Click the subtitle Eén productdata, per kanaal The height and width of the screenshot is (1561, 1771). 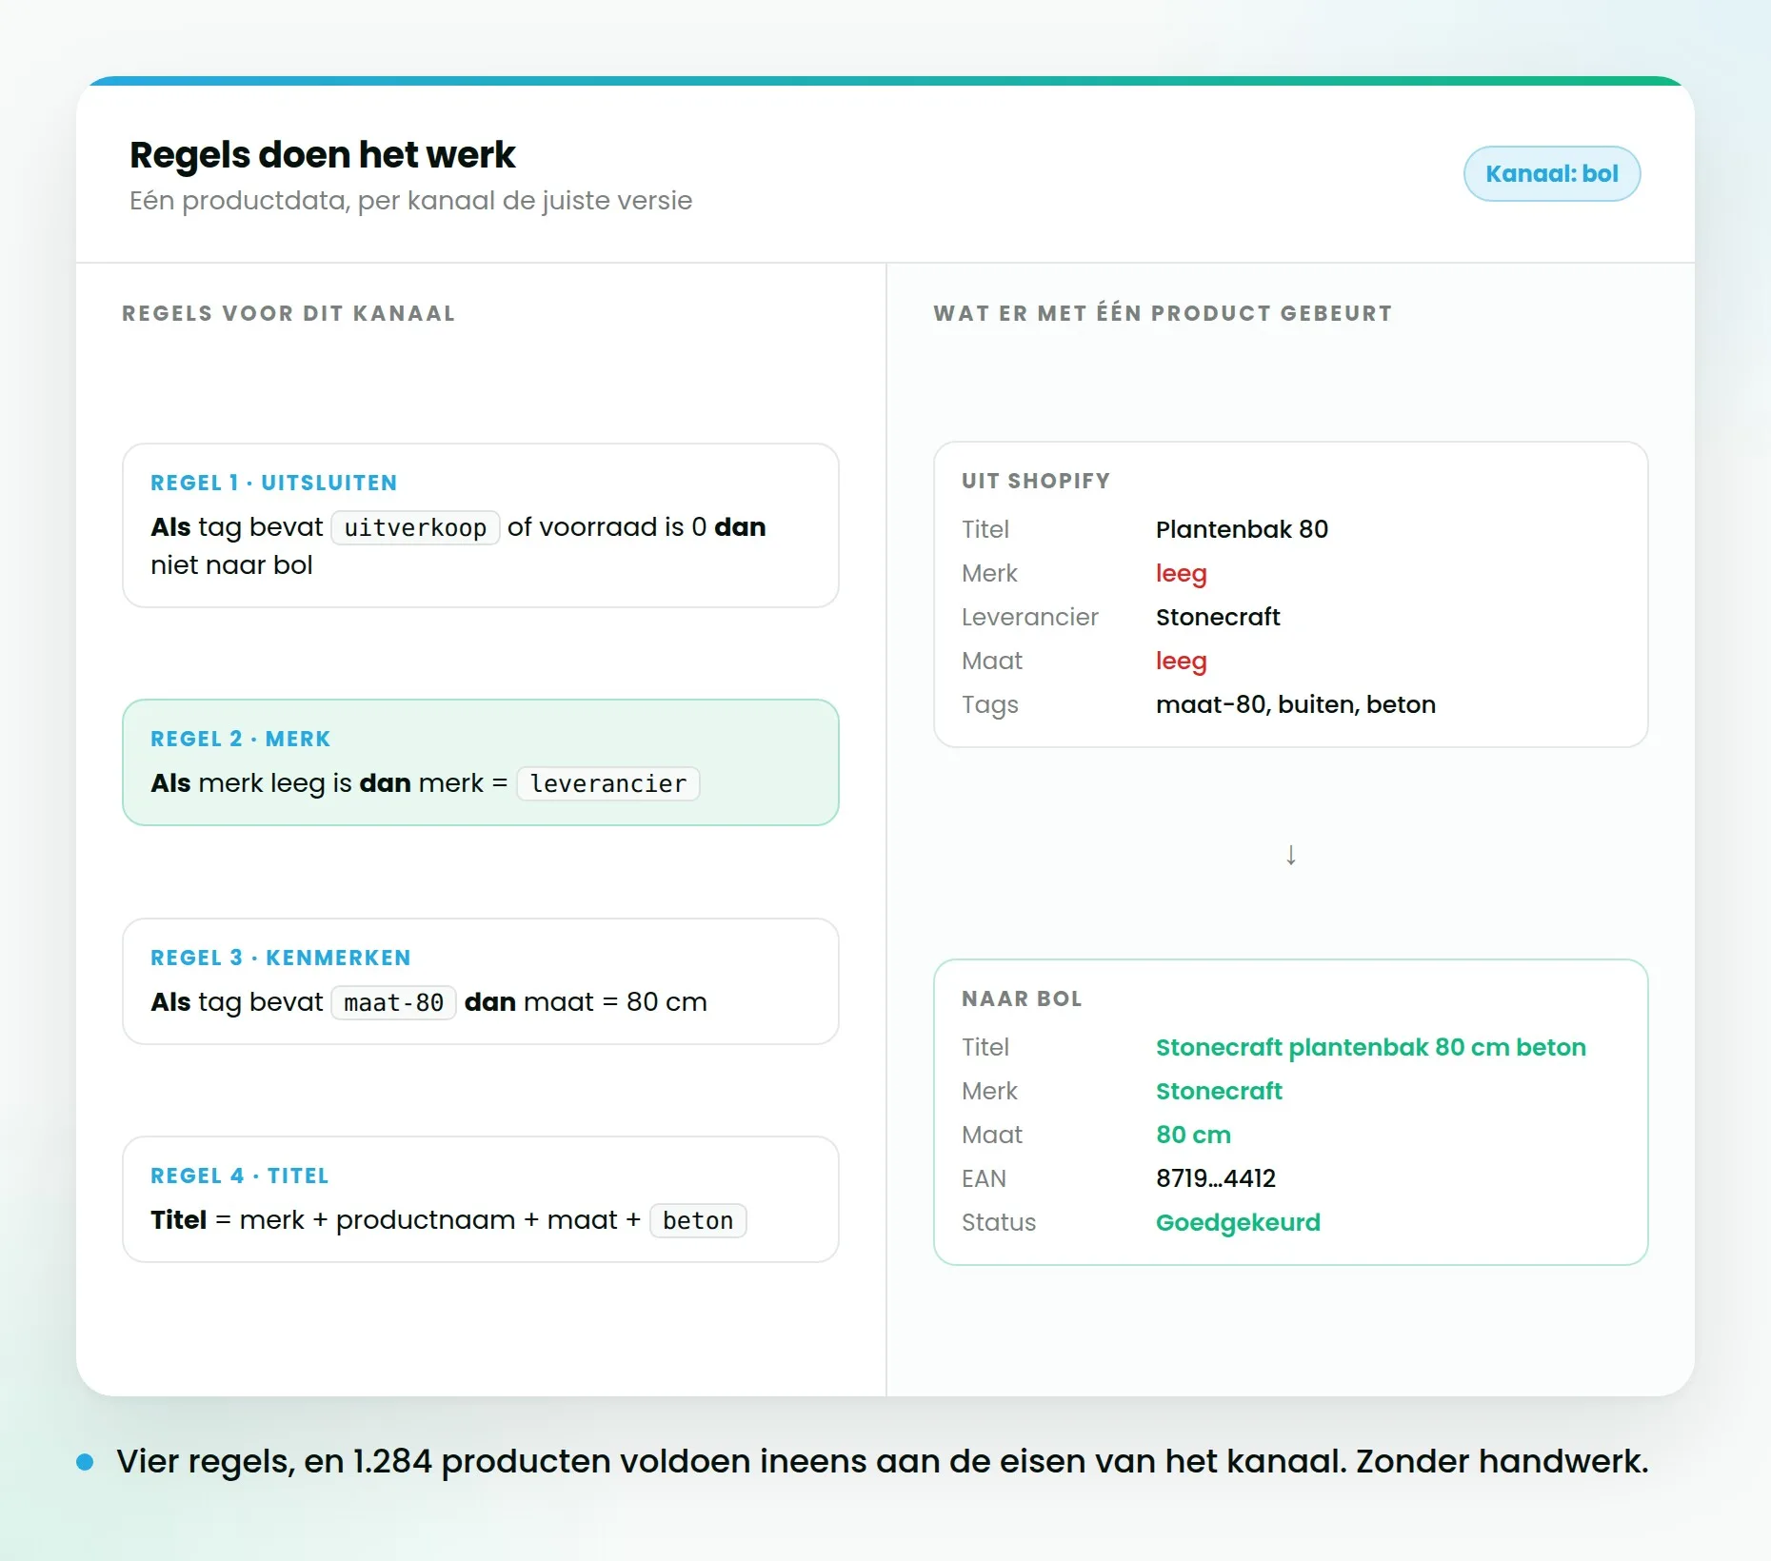click(x=410, y=201)
